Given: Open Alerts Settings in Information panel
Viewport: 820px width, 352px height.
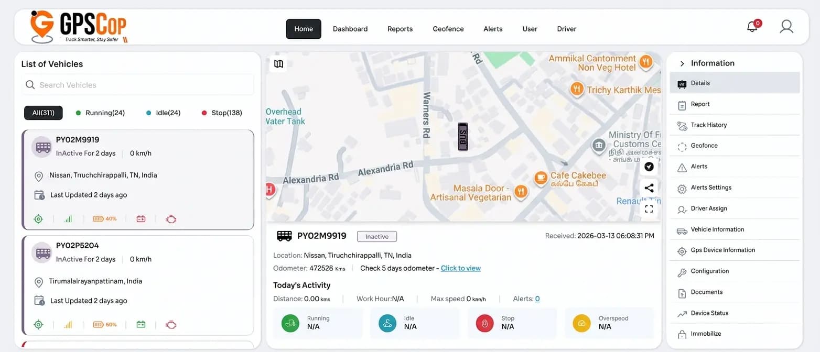Looking at the screenshot, I should pos(735,188).
